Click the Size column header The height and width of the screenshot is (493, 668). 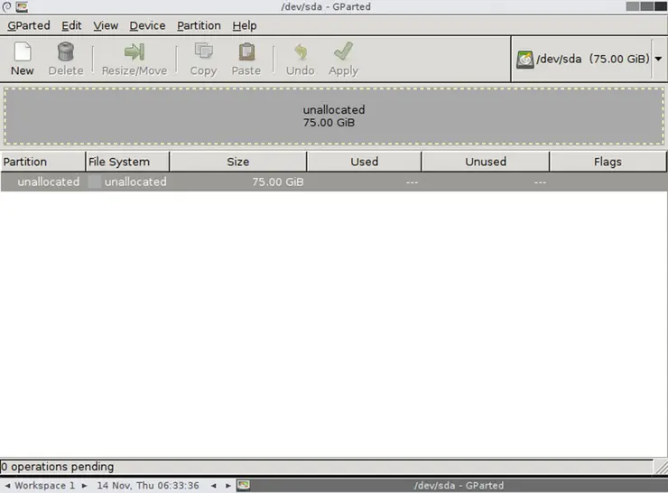click(237, 162)
